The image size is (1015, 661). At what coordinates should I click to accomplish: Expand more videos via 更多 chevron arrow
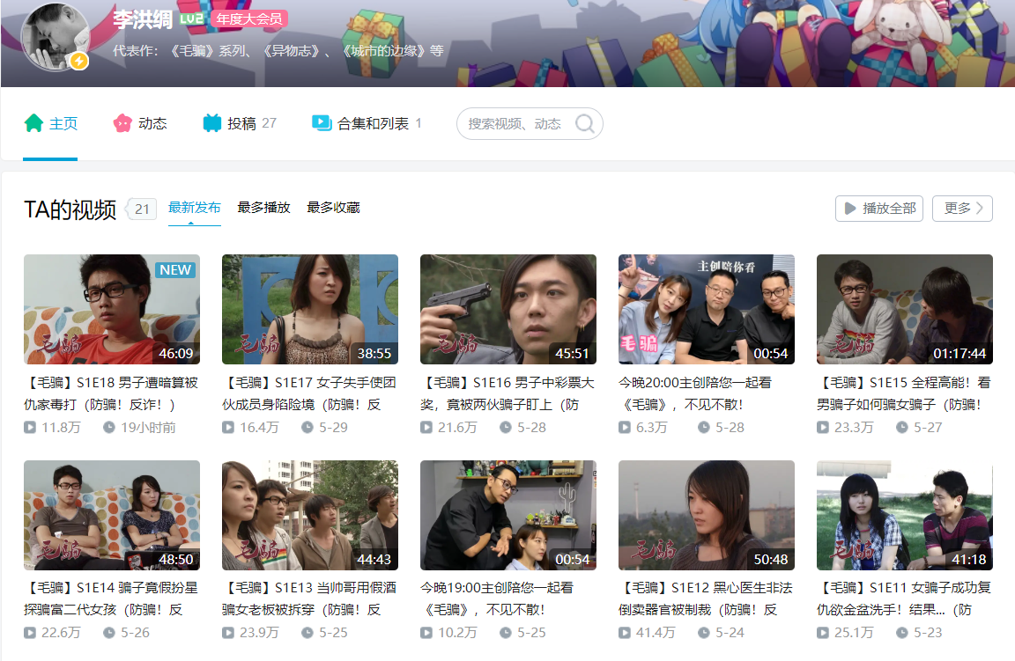pyautogui.click(x=980, y=209)
